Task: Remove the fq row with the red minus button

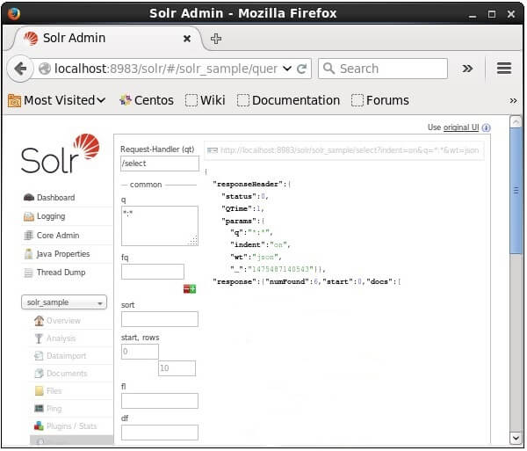Action: coord(186,289)
